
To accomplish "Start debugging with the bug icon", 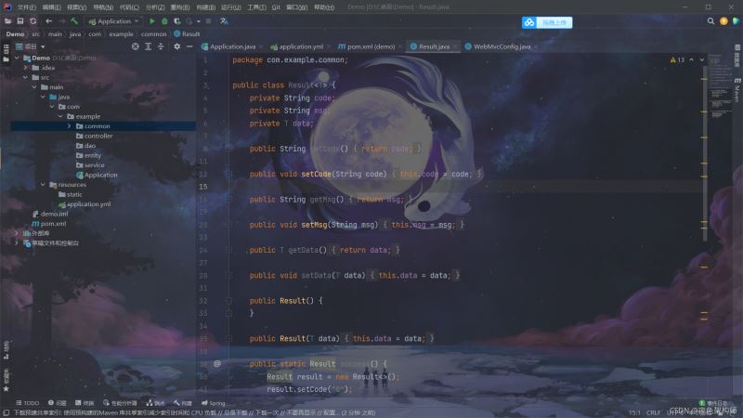I will (x=164, y=21).
